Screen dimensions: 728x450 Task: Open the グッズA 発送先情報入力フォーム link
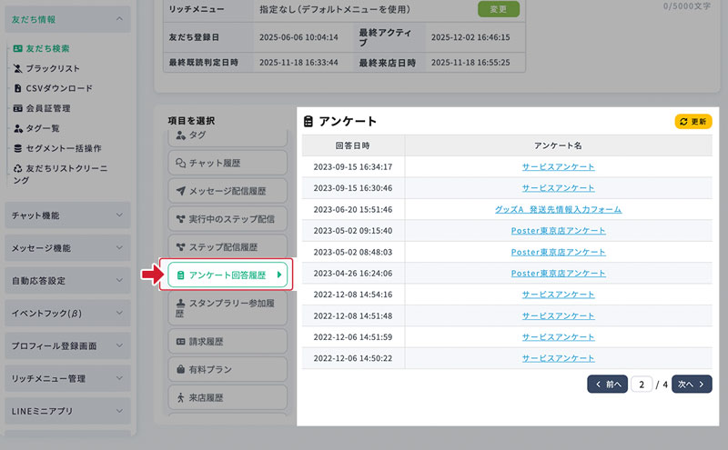point(558,209)
